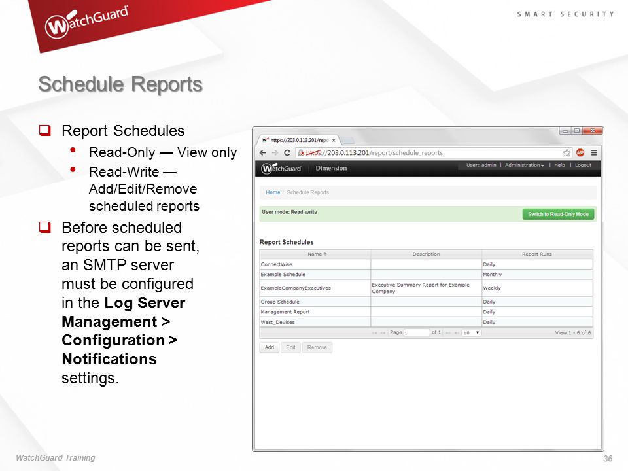Open the Help link in the header

click(x=559, y=165)
